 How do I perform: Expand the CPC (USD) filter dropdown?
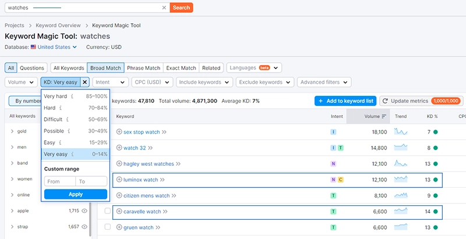pyautogui.click(x=152, y=83)
